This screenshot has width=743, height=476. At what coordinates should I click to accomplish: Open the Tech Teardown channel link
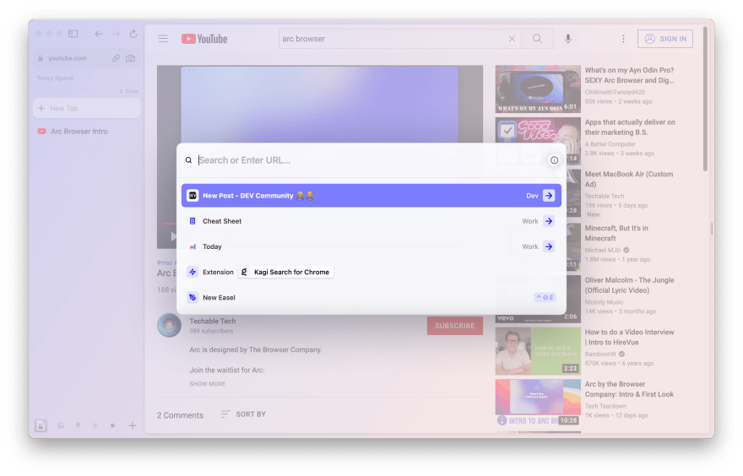605,407
